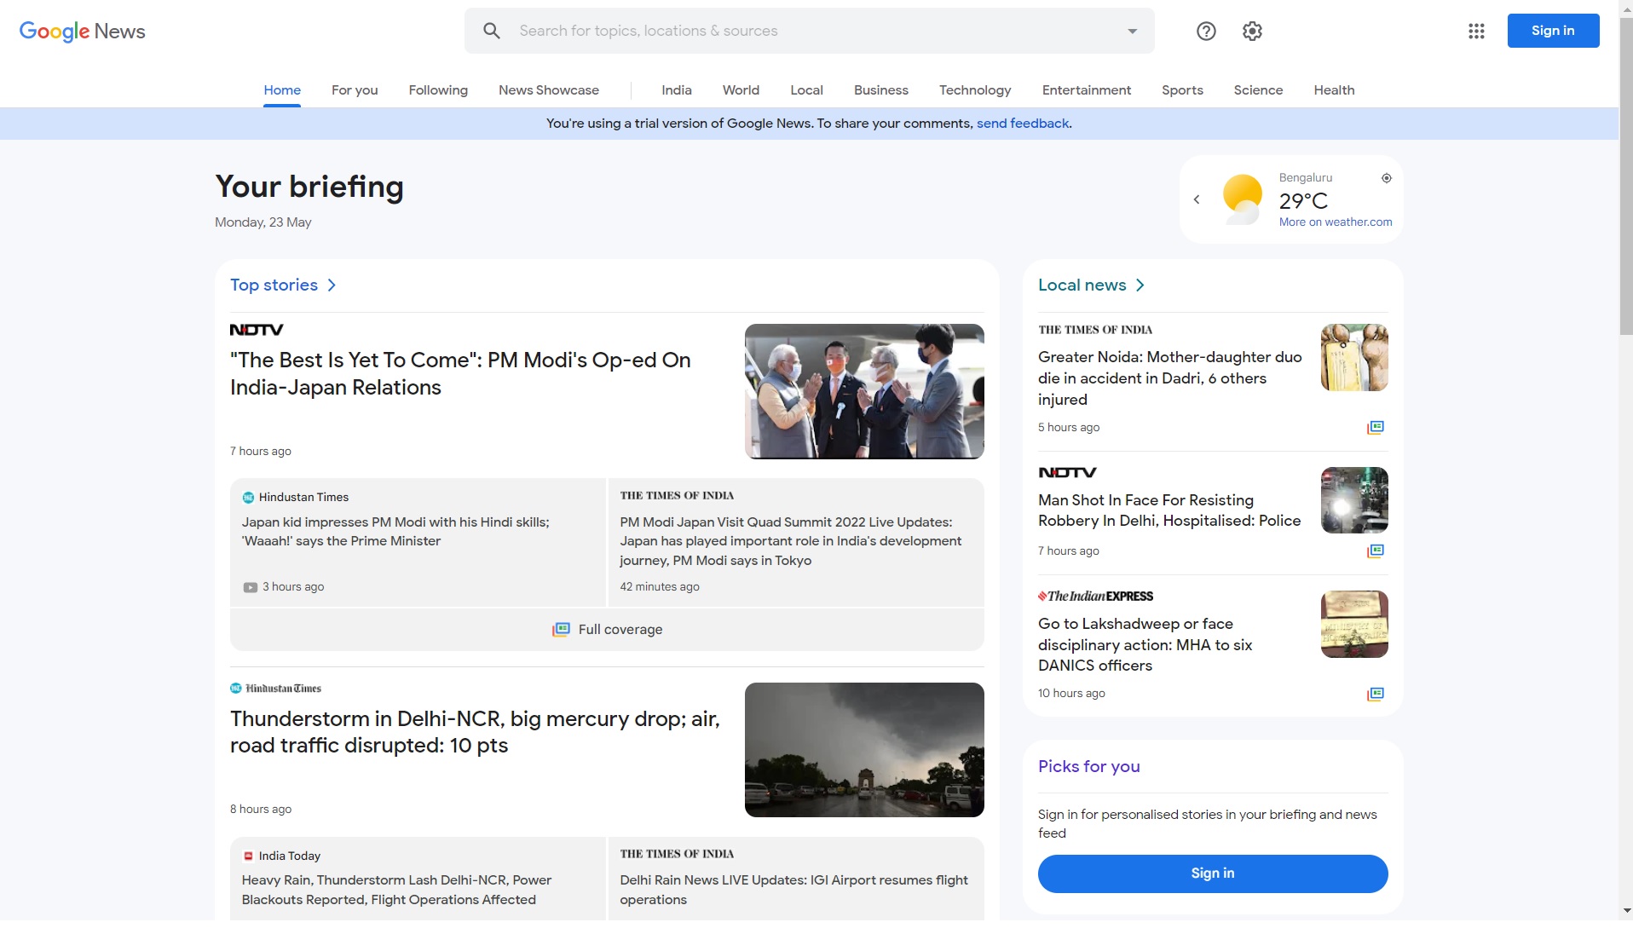
Task: Open Local news heading link
Action: [x=1082, y=285]
